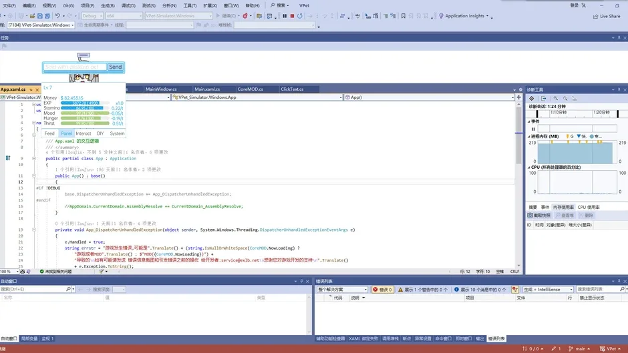The width and height of the screenshot is (628, 353).
Task: Open the Tools (T) menu
Action: pos(190,5)
